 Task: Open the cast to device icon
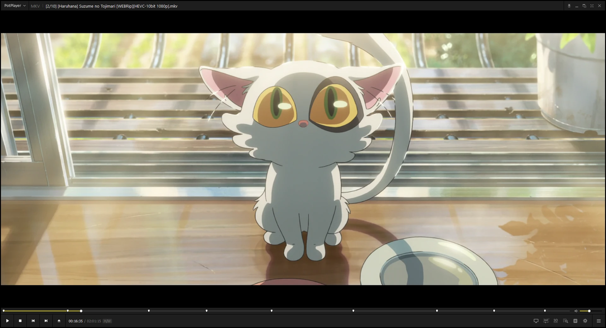point(536,321)
